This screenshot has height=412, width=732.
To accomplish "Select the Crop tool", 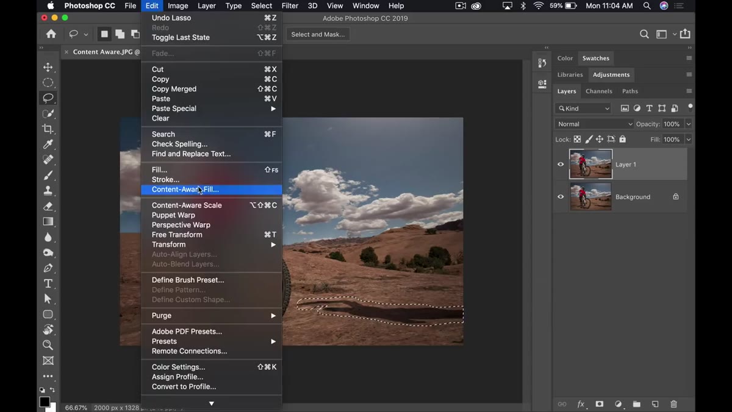I will click(48, 129).
